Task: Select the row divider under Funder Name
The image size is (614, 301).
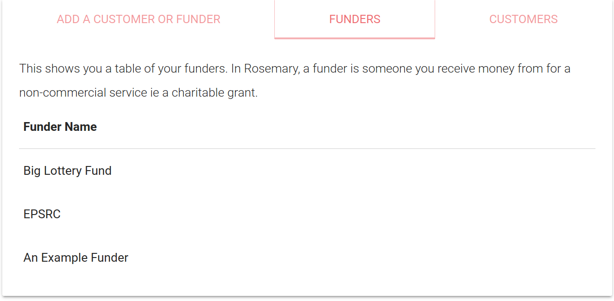Action: (x=307, y=148)
